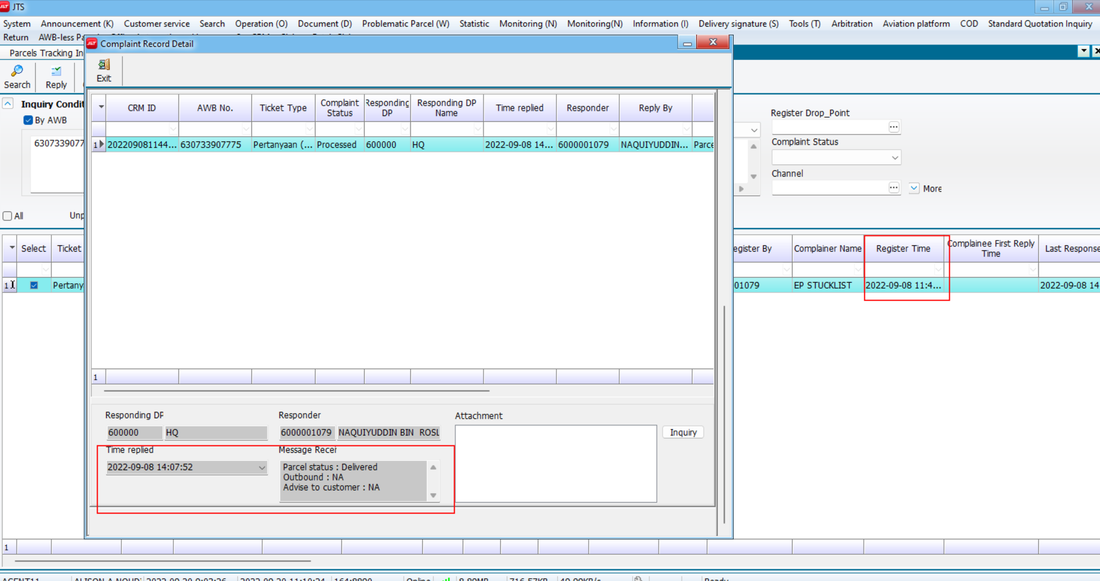
Task: Click the Channel input field
Action: click(830, 188)
